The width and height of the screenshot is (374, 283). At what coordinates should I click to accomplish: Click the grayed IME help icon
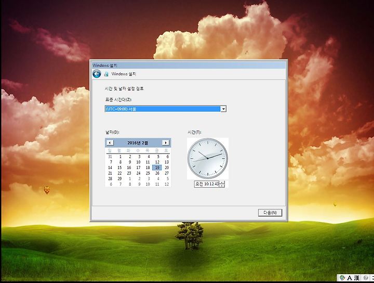tap(365, 278)
